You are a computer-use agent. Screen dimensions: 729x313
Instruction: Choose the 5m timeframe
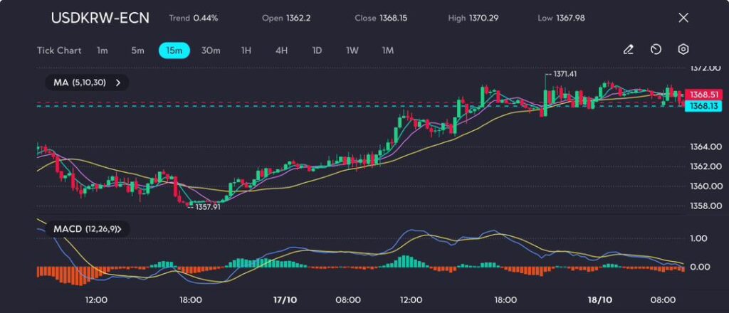[x=137, y=51]
